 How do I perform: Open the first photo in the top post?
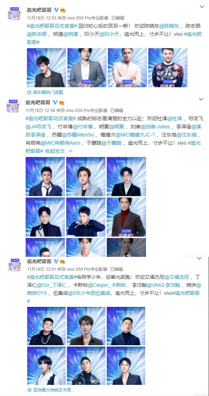[x=46, y=68]
